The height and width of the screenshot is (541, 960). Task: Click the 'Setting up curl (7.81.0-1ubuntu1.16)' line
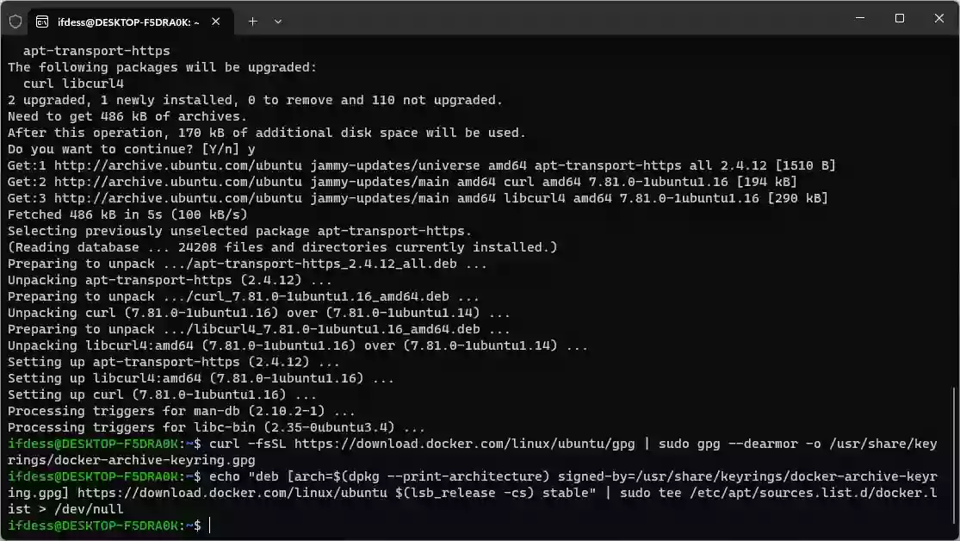[162, 395]
